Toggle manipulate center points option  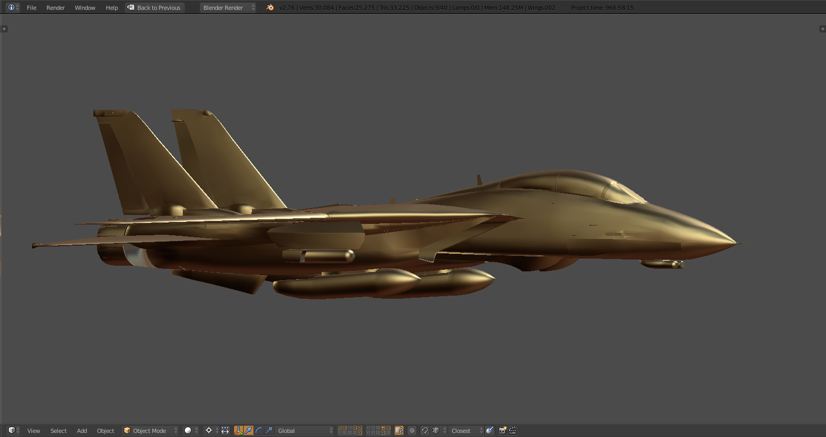point(225,430)
